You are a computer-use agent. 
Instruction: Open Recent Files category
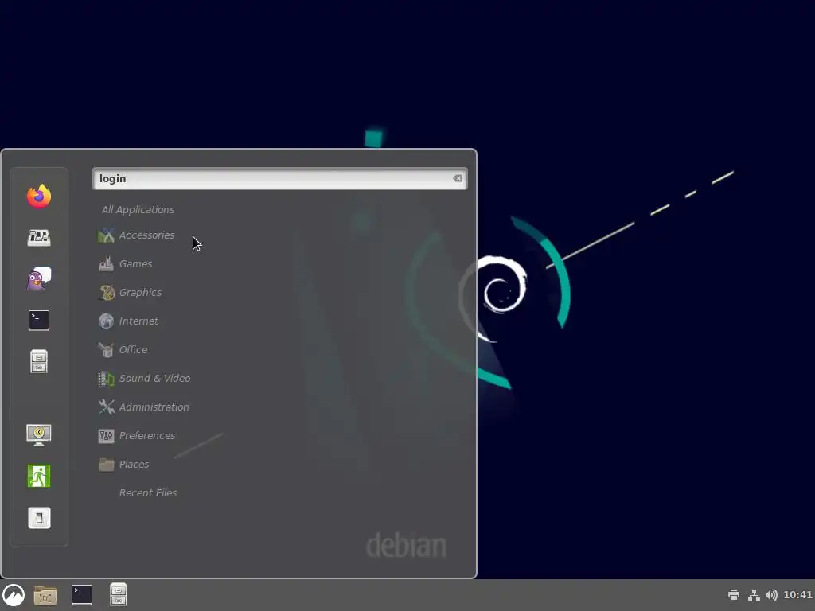[147, 492]
